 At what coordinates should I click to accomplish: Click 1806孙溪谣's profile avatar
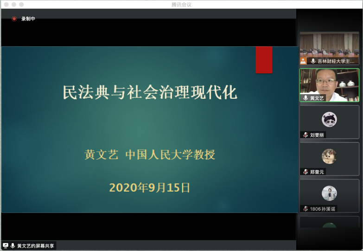click(x=329, y=193)
